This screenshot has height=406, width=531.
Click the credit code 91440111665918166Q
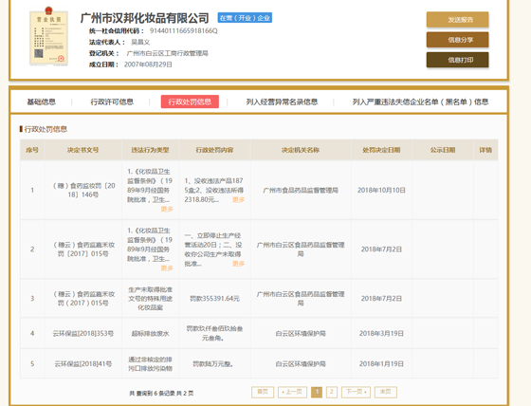tap(184, 31)
